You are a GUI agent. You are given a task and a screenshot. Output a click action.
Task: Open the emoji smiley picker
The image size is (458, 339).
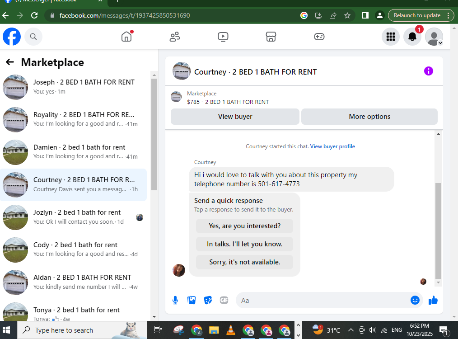415,300
